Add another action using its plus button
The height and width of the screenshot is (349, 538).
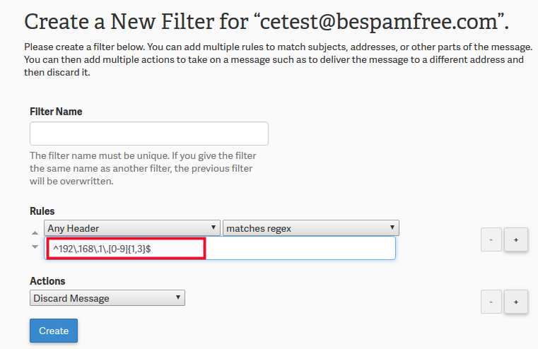[x=515, y=302]
